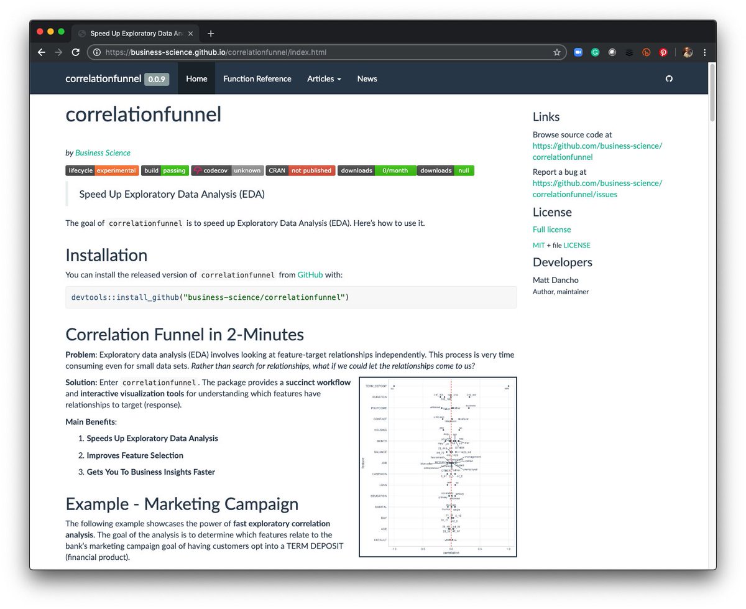The height and width of the screenshot is (609, 746).
Task: Expand the Articles dropdown menu
Action: pyautogui.click(x=325, y=79)
